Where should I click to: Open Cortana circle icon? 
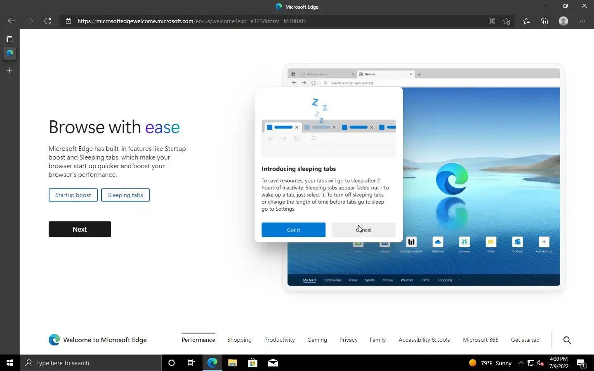(x=172, y=363)
